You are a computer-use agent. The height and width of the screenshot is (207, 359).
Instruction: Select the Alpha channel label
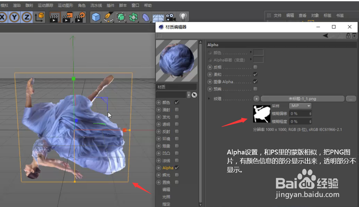pos(168,168)
